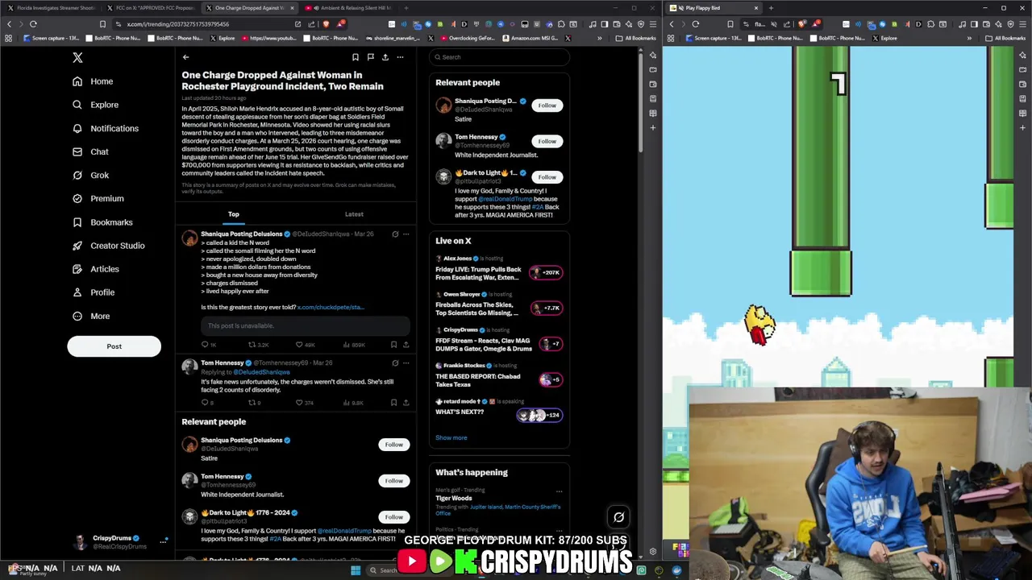Switch to the Top tab
The image size is (1032, 580).
[233, 214]
